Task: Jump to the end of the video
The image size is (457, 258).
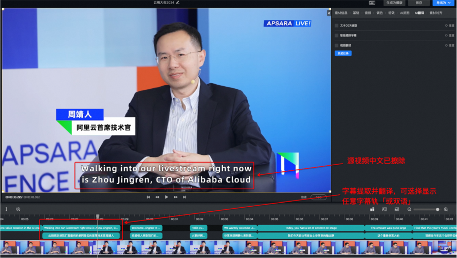Action: [x=185, y=197]
